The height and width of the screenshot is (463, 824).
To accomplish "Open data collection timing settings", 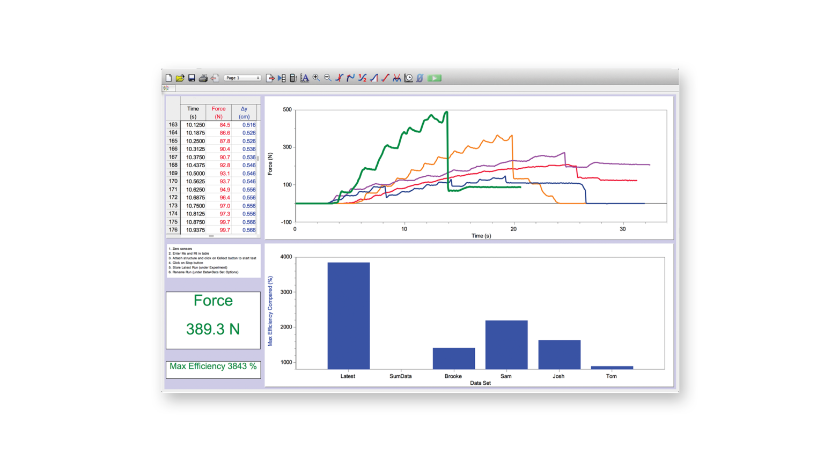I will (407, 78).
